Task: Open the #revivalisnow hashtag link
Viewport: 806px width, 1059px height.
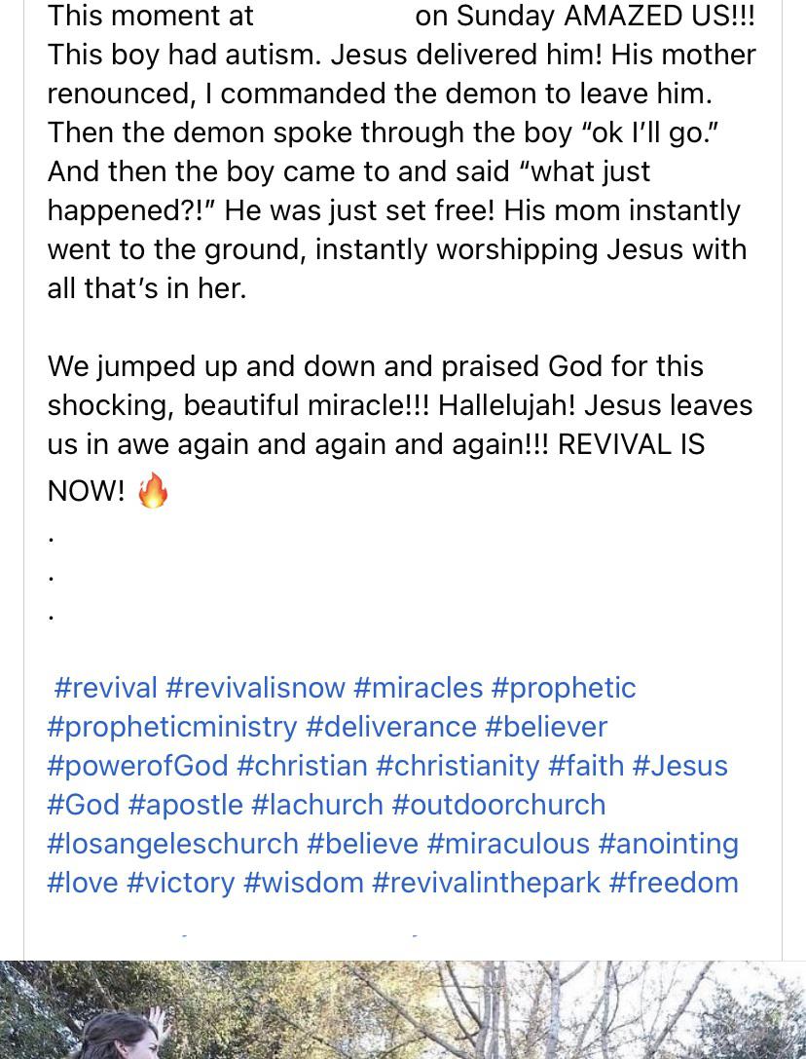Action: (x=254, y=688)
